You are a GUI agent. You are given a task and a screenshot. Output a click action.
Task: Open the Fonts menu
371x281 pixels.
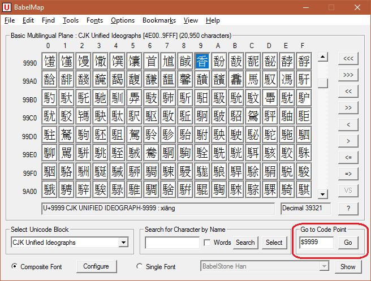94,20
